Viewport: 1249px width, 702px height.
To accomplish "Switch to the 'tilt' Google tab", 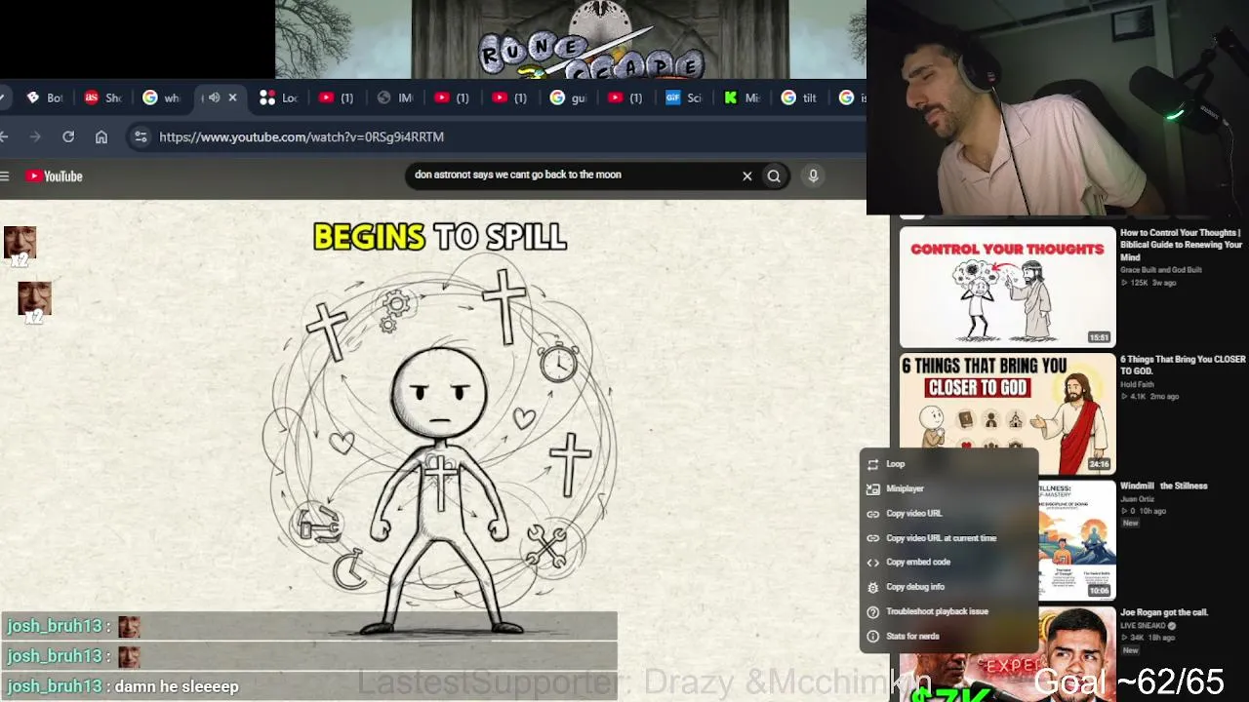I will (x=800, y=97).
